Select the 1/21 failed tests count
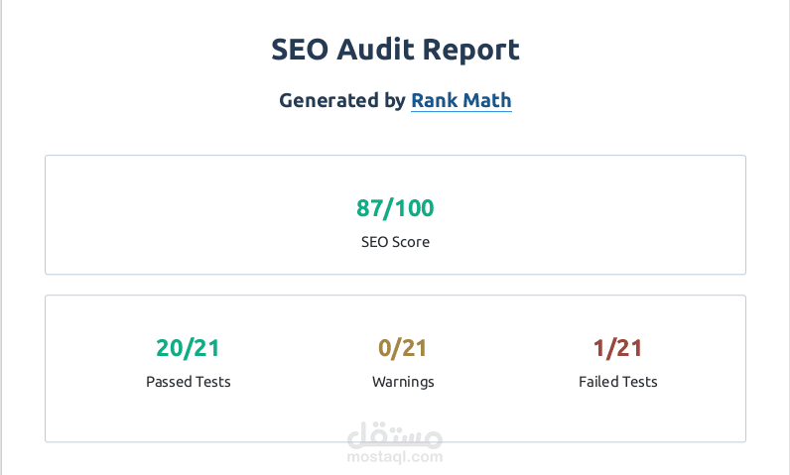790x475 pixels. click(x=617, y=348)
